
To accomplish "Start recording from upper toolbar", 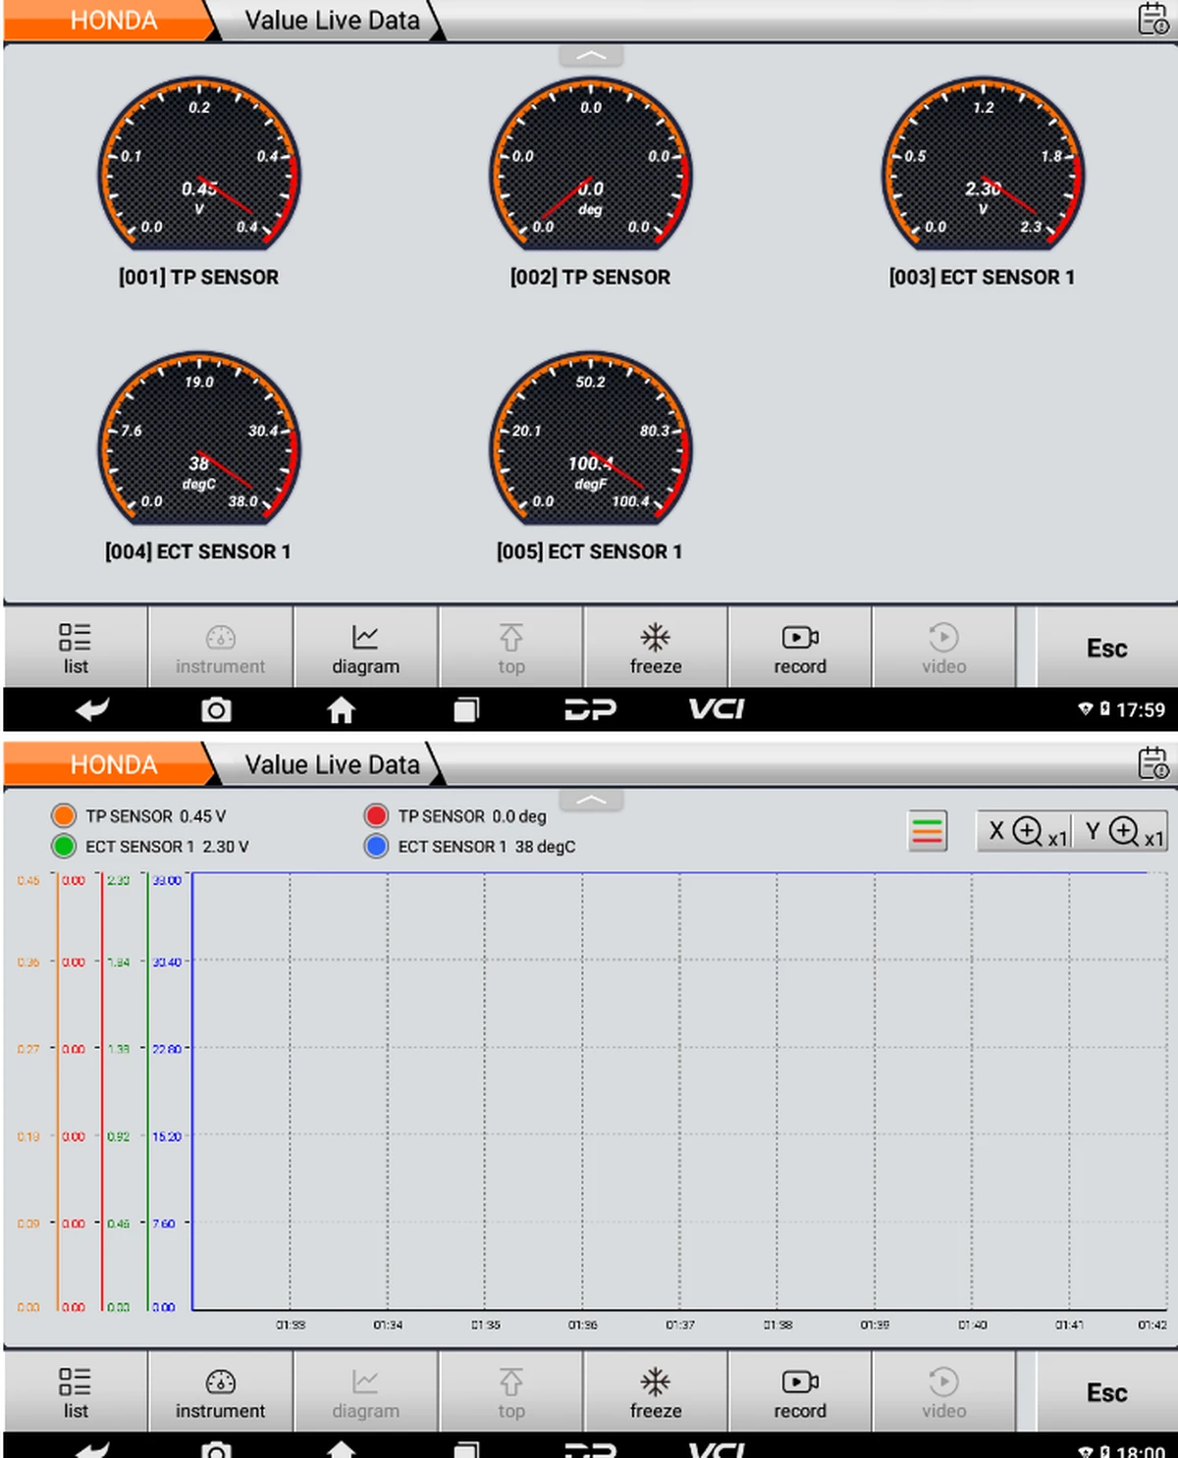I will point(800,648).
